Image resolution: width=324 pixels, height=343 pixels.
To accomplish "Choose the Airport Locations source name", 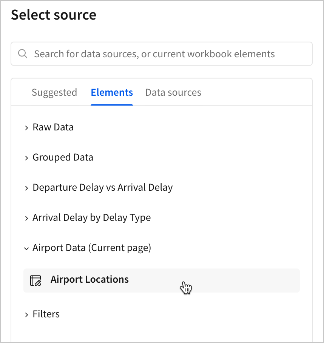I will (x=90, y=280).
